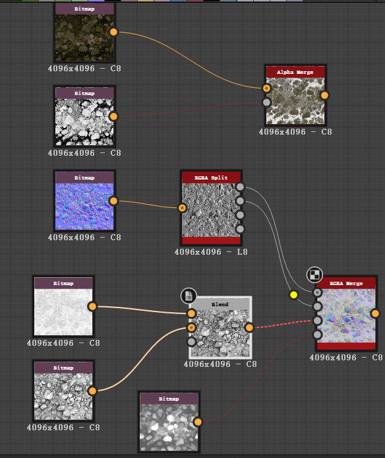
Task: Click Alpha Merge orange RGB input connector
Action: (x=266, y=88)
